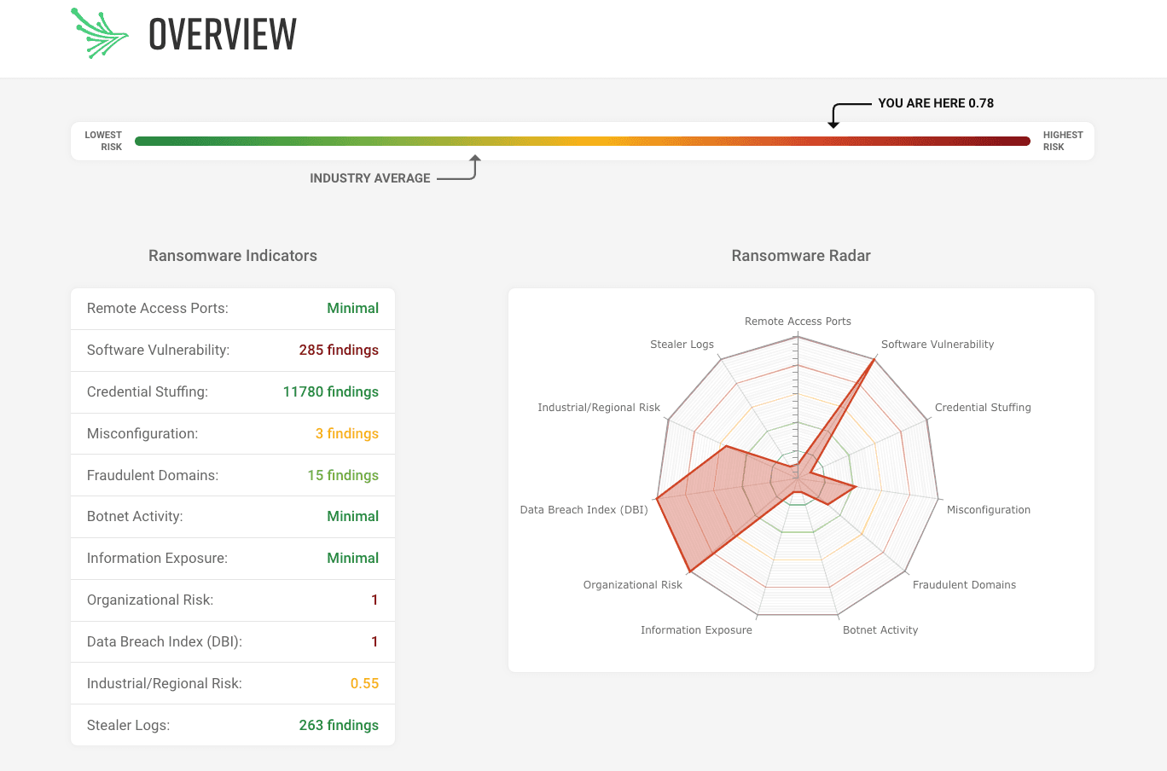Click Data Breach Index label on radar
The width and height of the screenshot is (1167, 771).
583,510
